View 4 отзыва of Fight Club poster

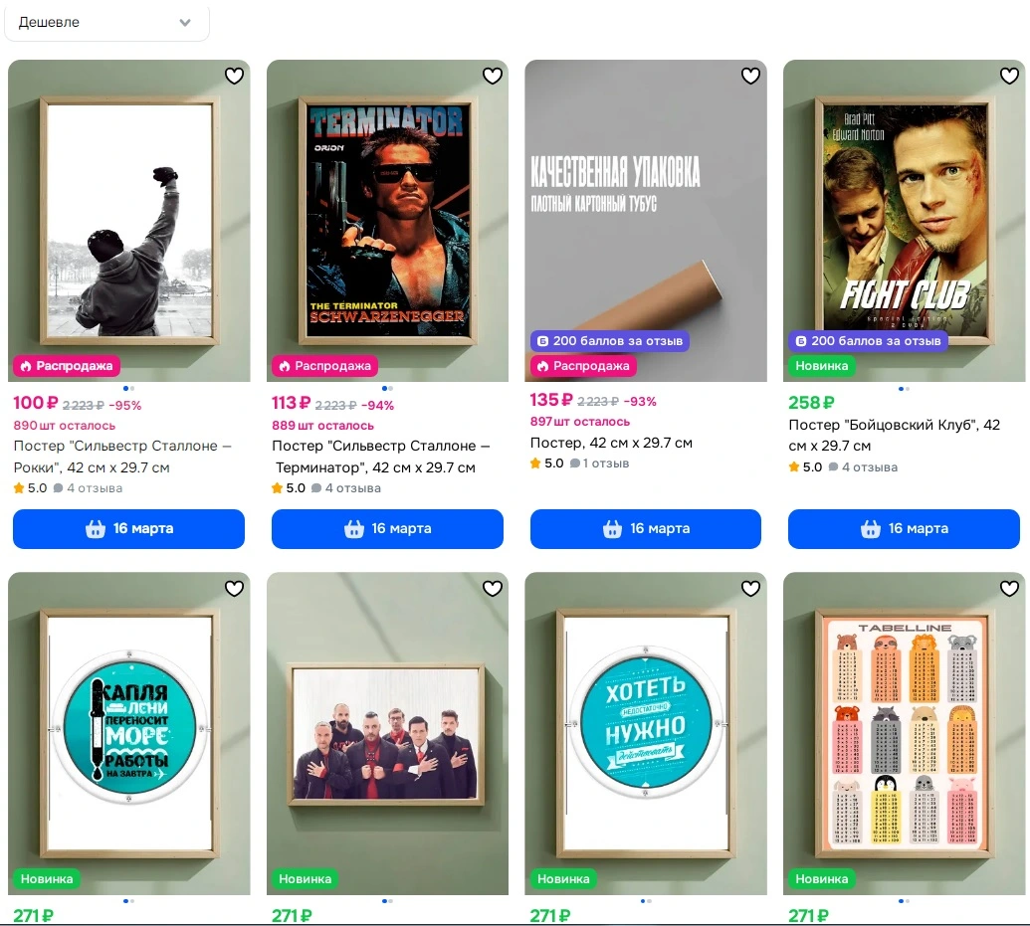click(x=863, y=466)
